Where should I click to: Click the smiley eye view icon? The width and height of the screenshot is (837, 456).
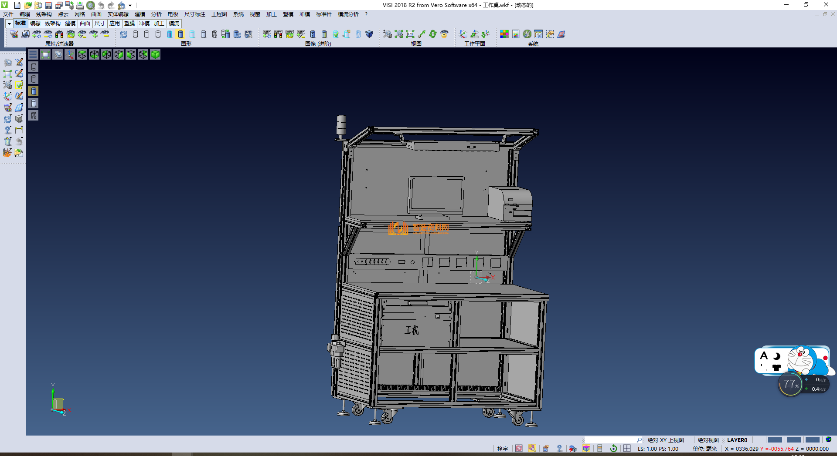(444, 34)
